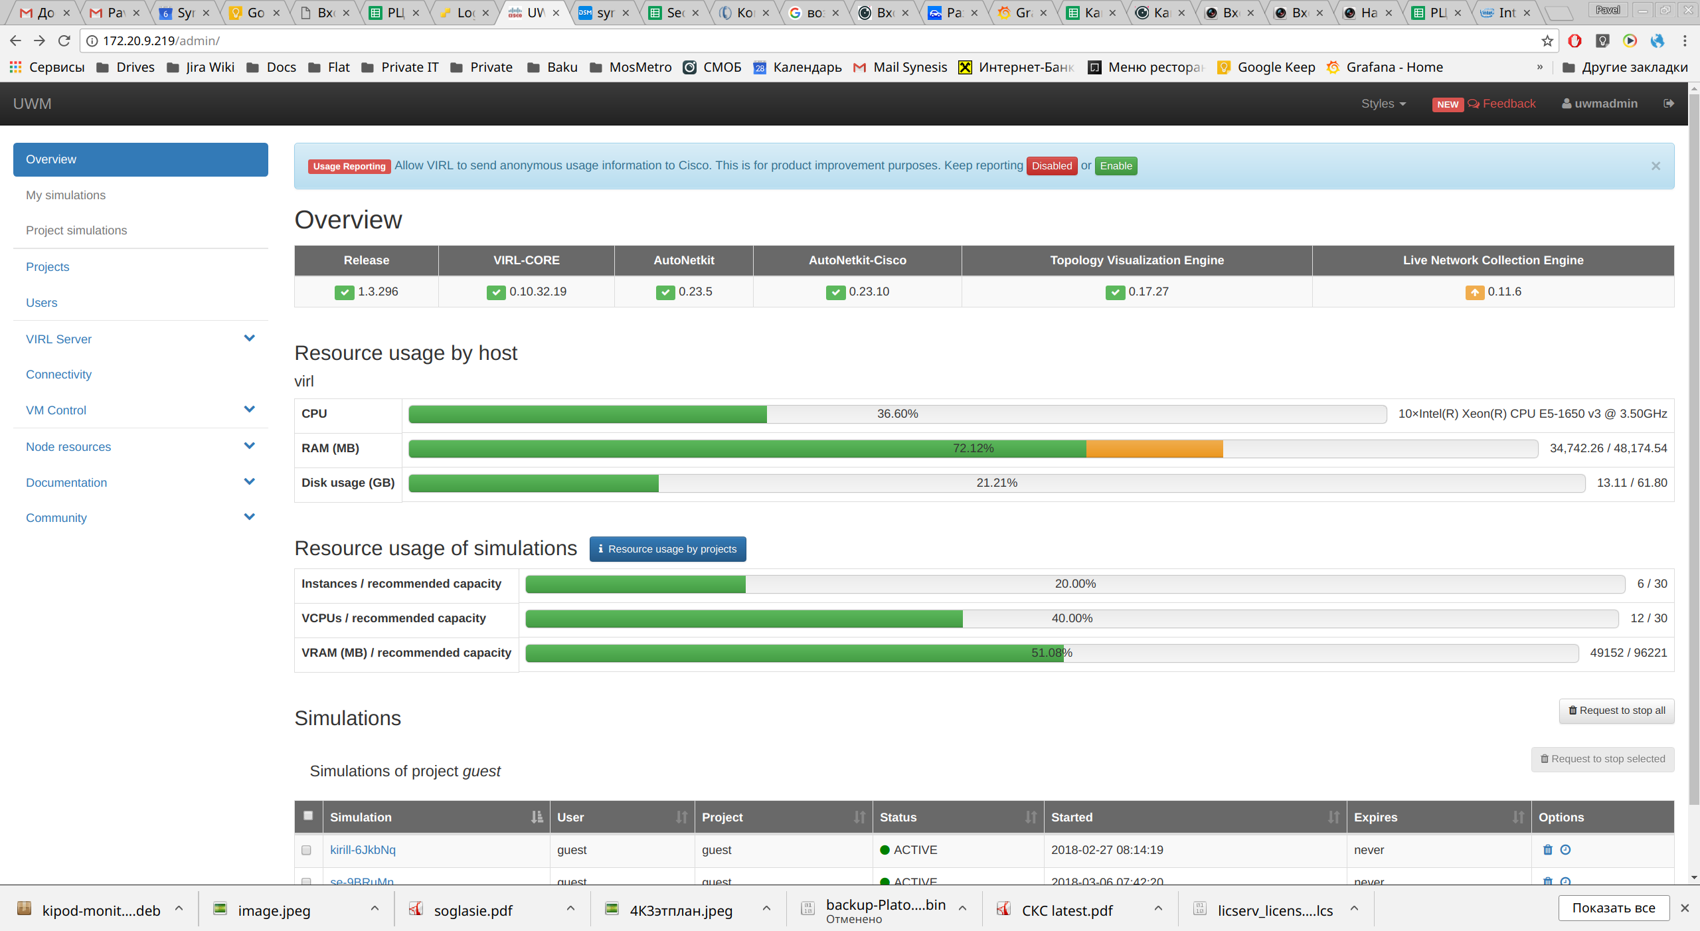
Task: Click the Disk usage progress bar
Action: (996, 483)
